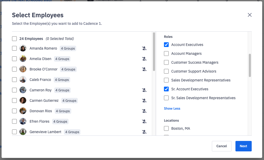
Task: Exclude Efren Flores from the cadence
Action: click(144, 121)
